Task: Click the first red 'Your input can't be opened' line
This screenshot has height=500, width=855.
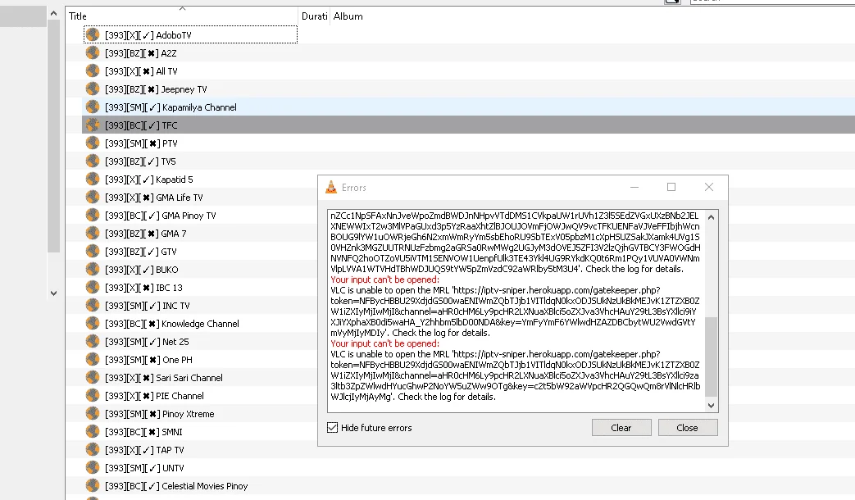Action: coord(384,280)
